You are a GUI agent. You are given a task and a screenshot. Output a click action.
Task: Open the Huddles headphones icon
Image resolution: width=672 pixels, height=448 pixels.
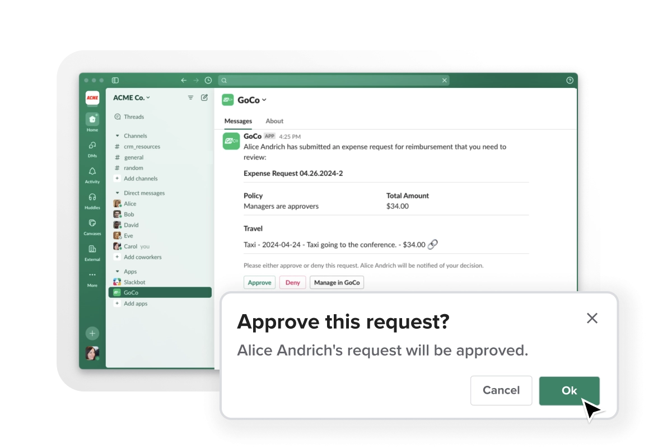coord(92,197)
